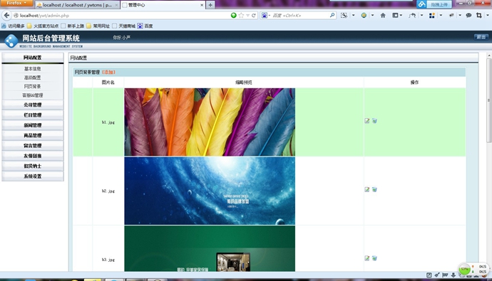492x281 pixels.
Task: Click the colored squares apps toolbar icon
Action: pos(432,15)
